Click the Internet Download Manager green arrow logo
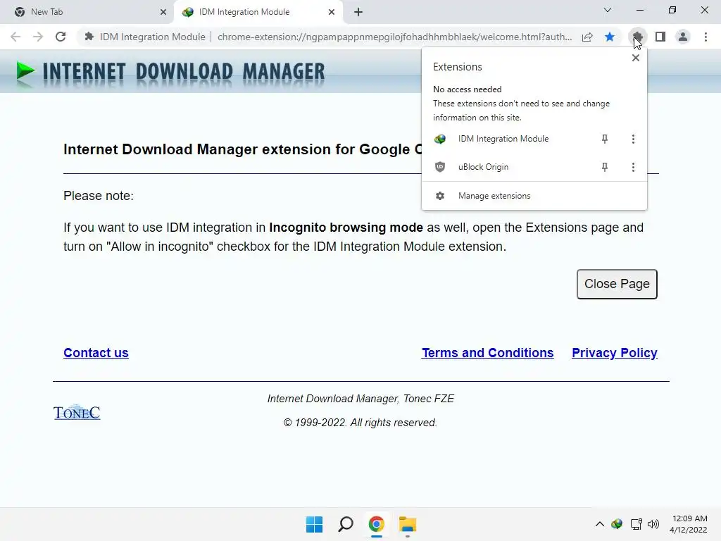This screenshot has height=541, width=721. coord(25,71)
